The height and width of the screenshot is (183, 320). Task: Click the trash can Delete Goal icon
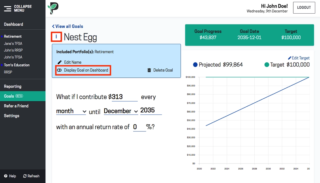(149, 70)
